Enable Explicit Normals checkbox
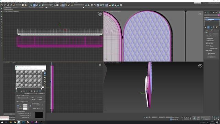 pyautogui.click(x=206, y=40)
